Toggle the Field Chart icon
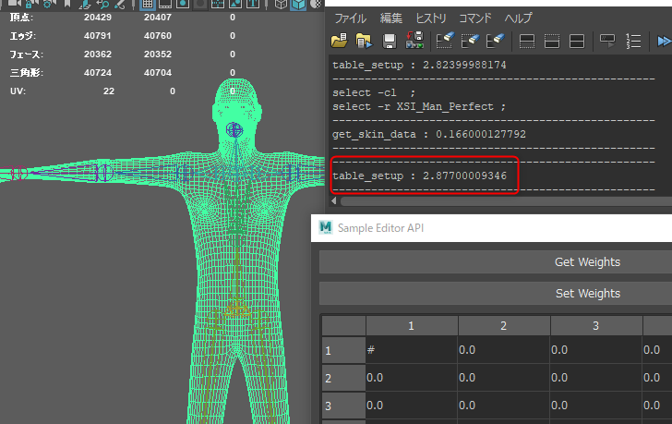Viewport: 672px width, 424px height. click(x=218, y=4)
